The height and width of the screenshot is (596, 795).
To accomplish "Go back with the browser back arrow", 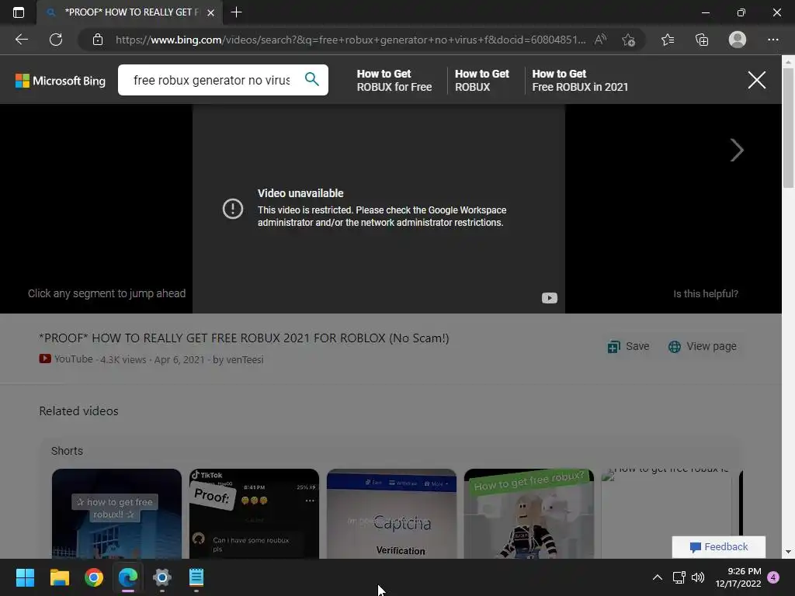I will (x=21, y=40).
